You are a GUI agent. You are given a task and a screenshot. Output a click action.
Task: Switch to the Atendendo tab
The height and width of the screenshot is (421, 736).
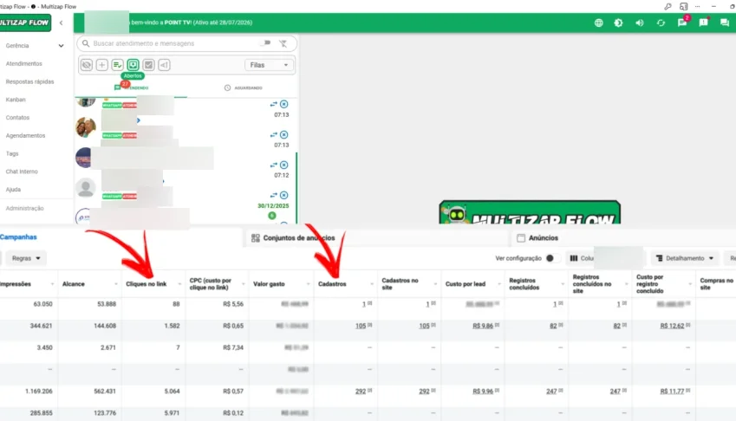click(x=132, y=87)
